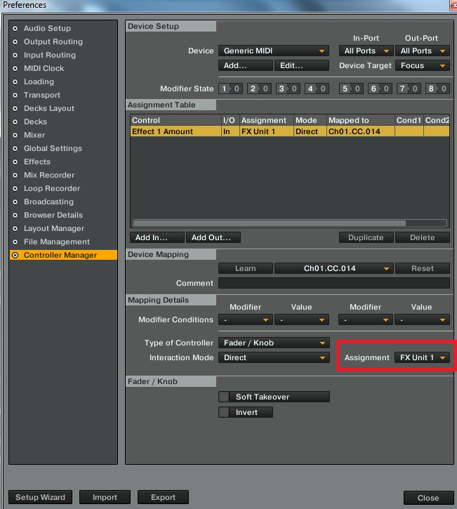Toggle Modifier State 3 indicator
Screen dimensions: 457x509
(x=288, y=88)
